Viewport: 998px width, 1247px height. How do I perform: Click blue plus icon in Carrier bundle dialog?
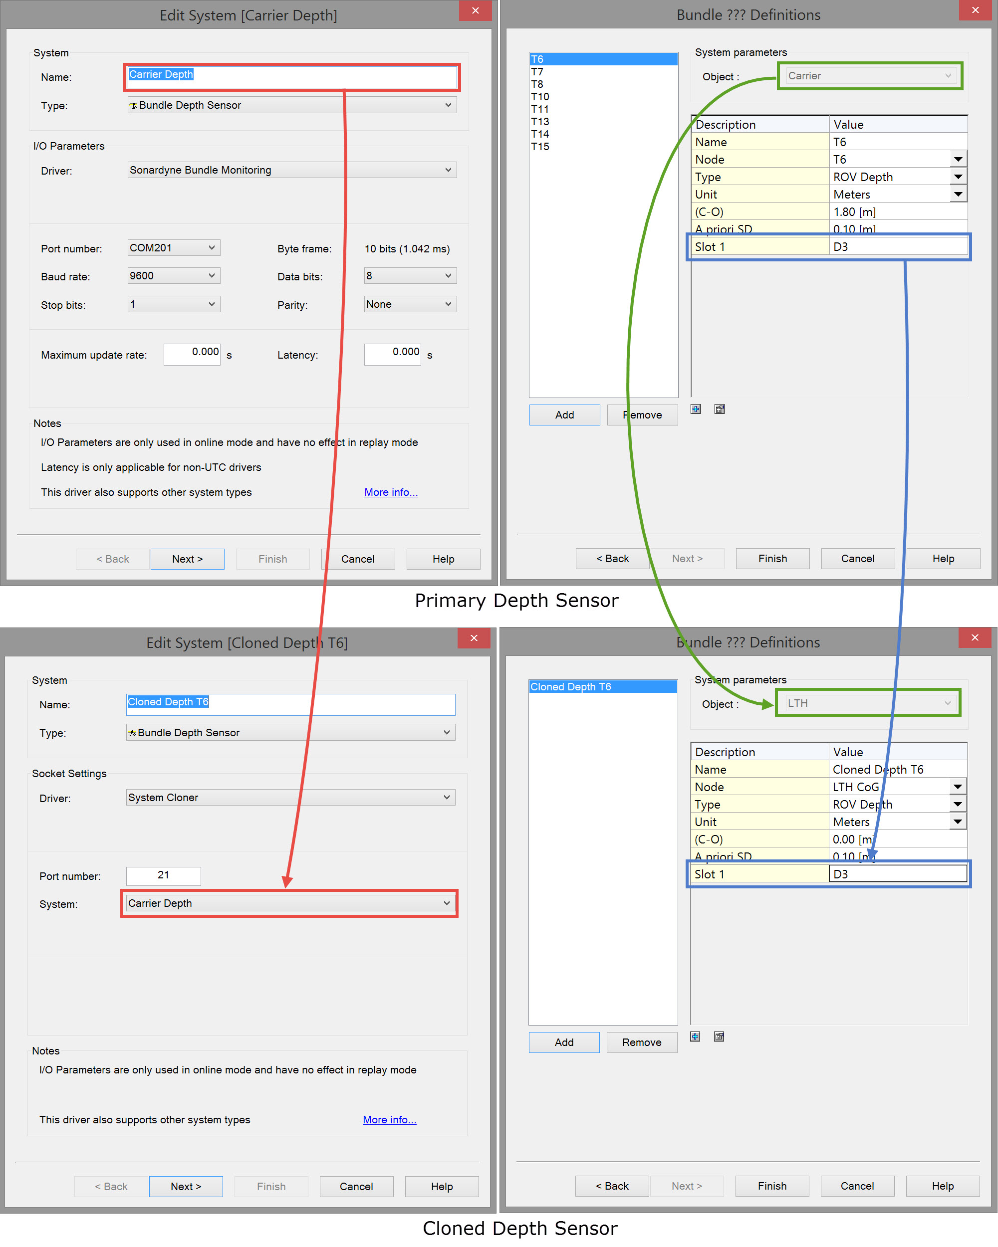click(696, 409)
